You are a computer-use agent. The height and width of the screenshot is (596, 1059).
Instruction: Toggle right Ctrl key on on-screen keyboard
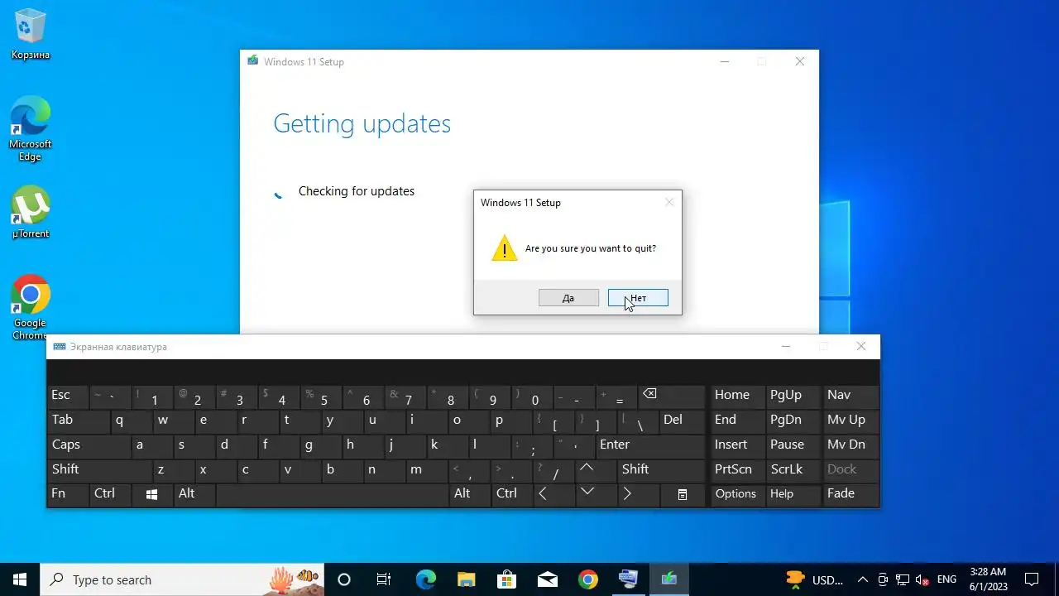point(512,495)
